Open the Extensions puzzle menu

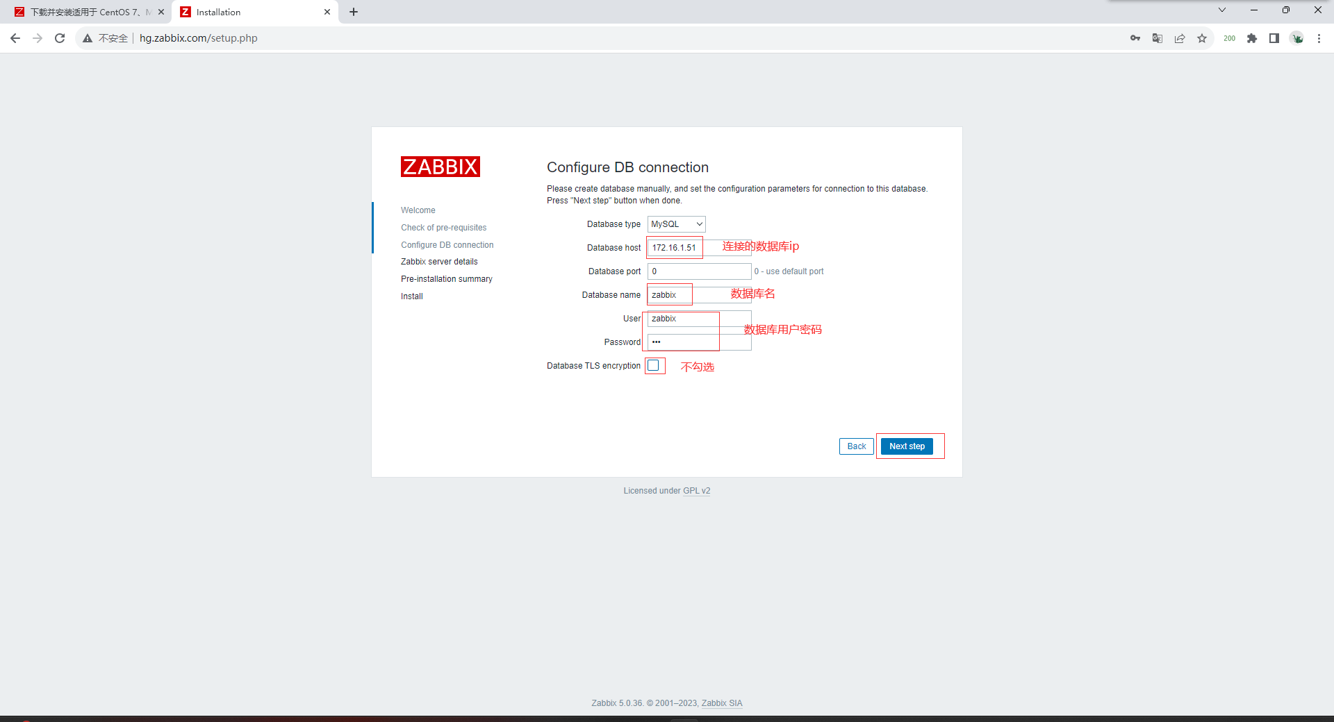tap(1252, 38)
